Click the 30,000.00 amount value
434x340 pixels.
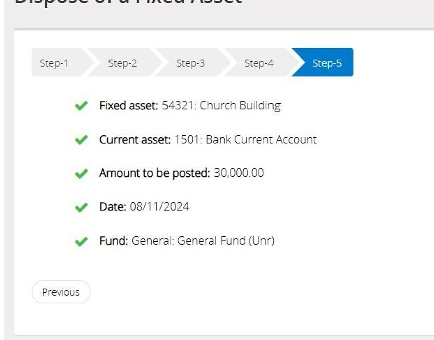pos(239,173)
